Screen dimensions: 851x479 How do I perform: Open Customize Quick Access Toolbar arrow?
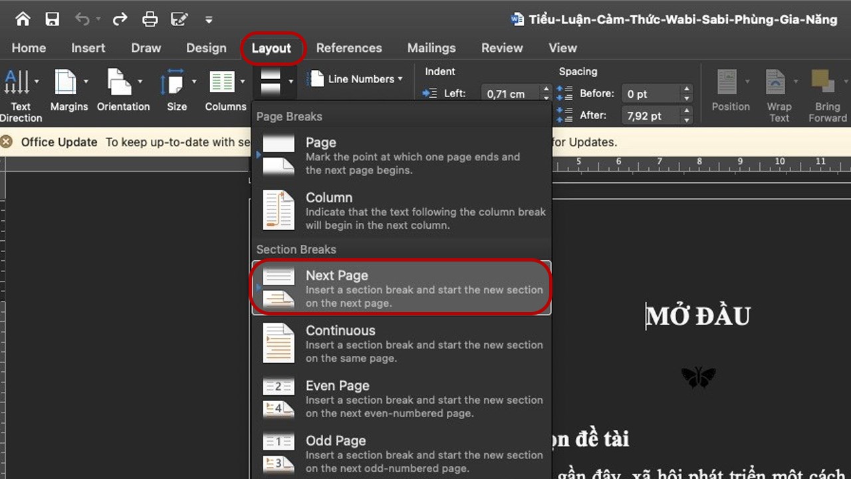point(209,20)
